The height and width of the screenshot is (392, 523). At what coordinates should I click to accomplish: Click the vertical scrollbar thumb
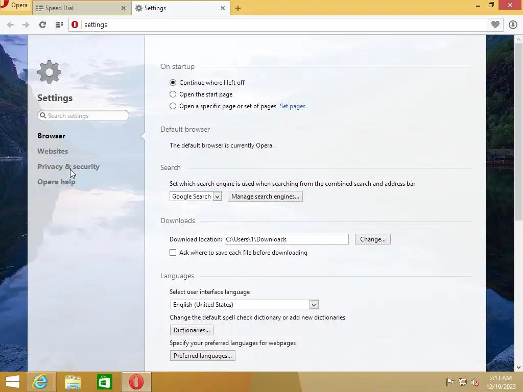click(518, 132)
